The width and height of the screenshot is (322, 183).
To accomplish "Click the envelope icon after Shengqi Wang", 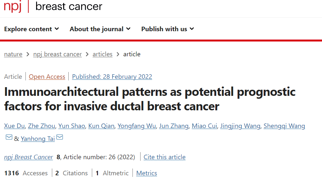I will [9, 138].
